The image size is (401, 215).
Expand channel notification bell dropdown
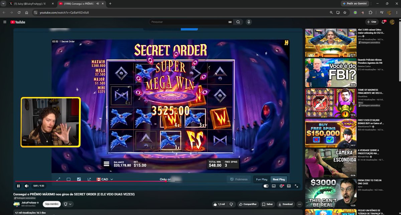tap(68, 204)
